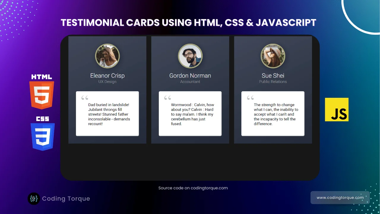Click the 'Public Relations' role label
380x214 pixels.
(x=273, y=82)
